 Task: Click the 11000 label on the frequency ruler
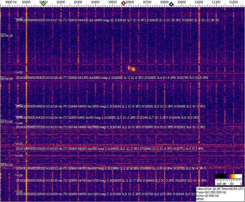pos(199,2)
